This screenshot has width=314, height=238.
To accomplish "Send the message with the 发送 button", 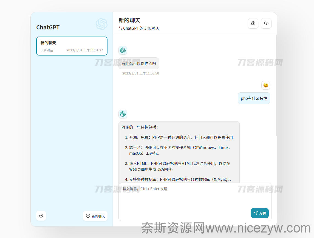I will tap(260, 213).
